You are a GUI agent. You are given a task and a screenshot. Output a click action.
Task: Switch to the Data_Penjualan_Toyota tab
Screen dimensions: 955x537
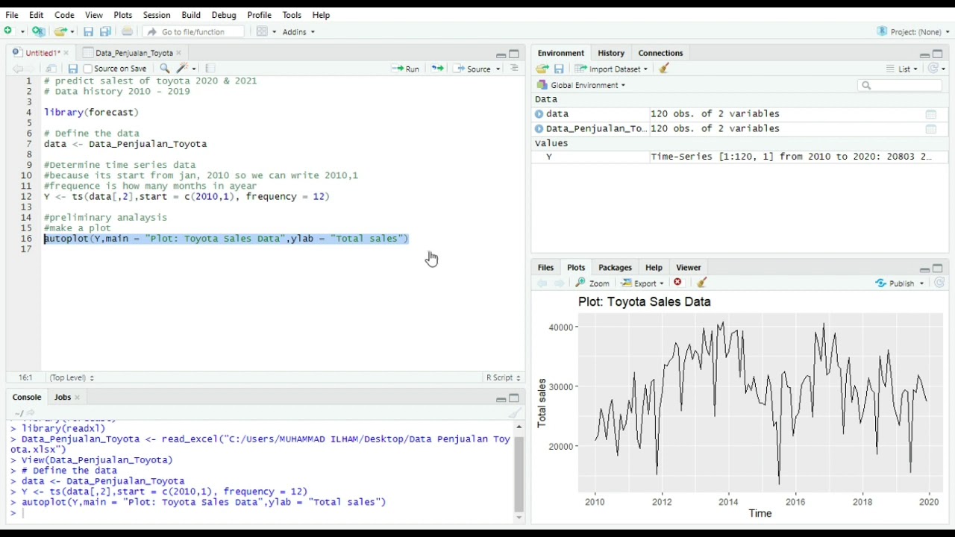pos(134,53)
